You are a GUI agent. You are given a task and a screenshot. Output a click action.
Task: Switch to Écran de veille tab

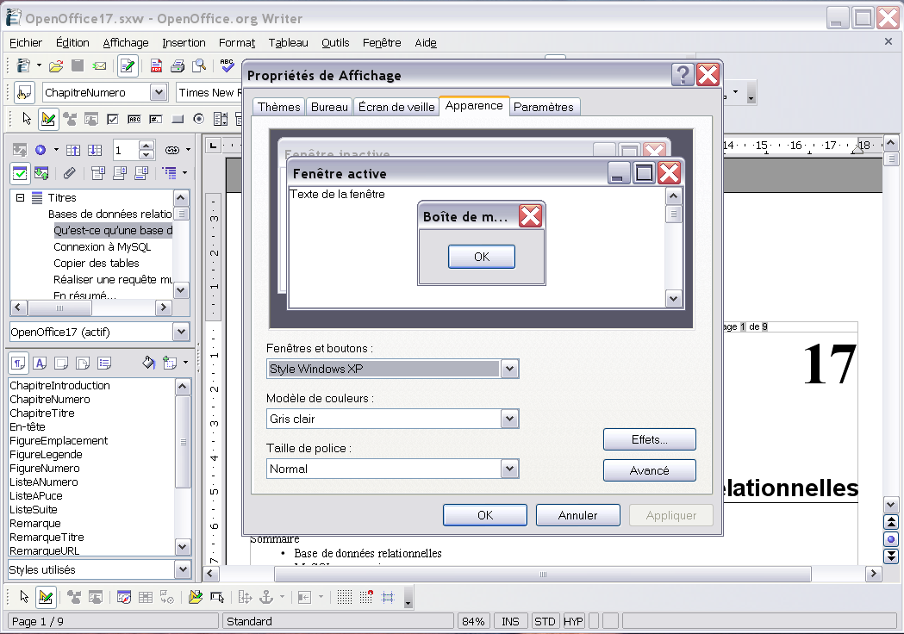point(396,107)
